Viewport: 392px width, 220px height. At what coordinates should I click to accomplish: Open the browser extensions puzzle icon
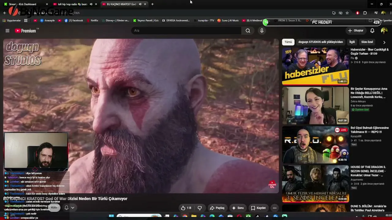tap(365, 13)
